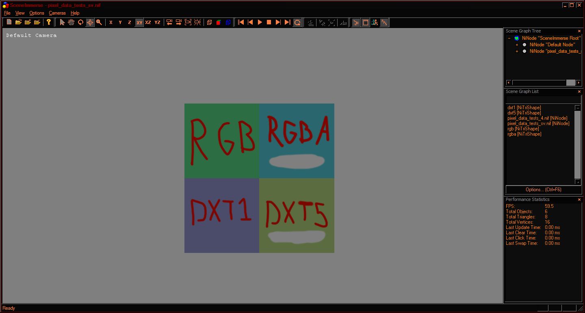Stop the animation playback
Viewport: 585px width, 313px height.
269,22
